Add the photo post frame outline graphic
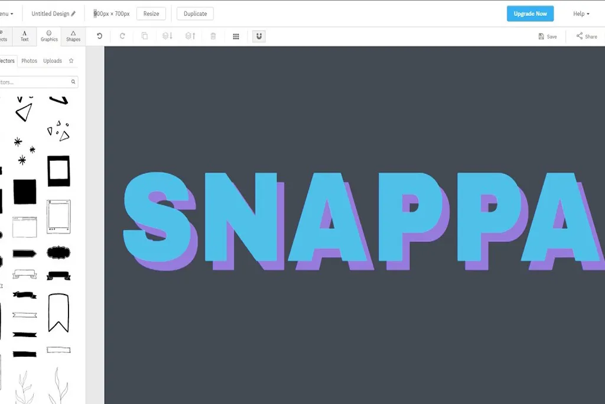Viewport: 605px width, 404px height. pyautogui.click(x=58, y=216)
